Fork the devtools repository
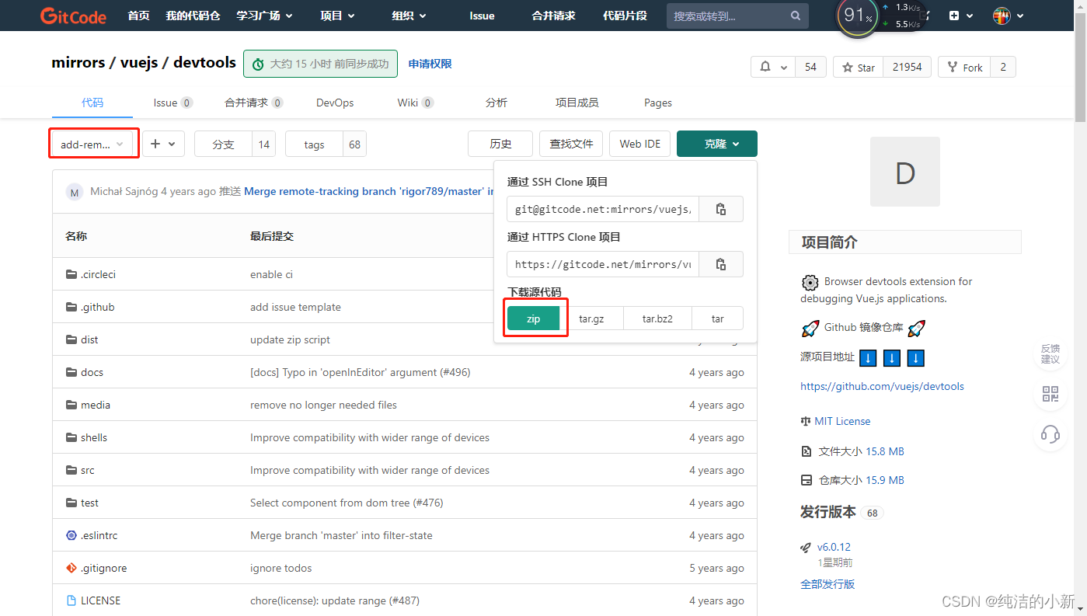The image size is (1087, 616). pyautogui.click(x=963, y=67)
